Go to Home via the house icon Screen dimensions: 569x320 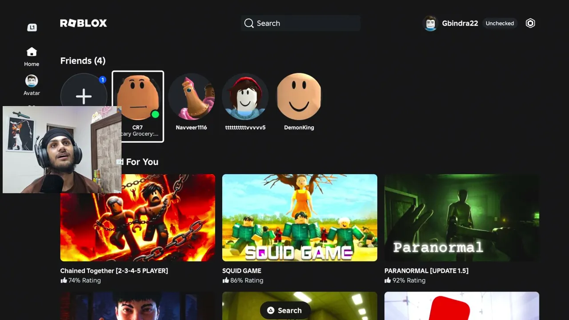pos(32,52)
